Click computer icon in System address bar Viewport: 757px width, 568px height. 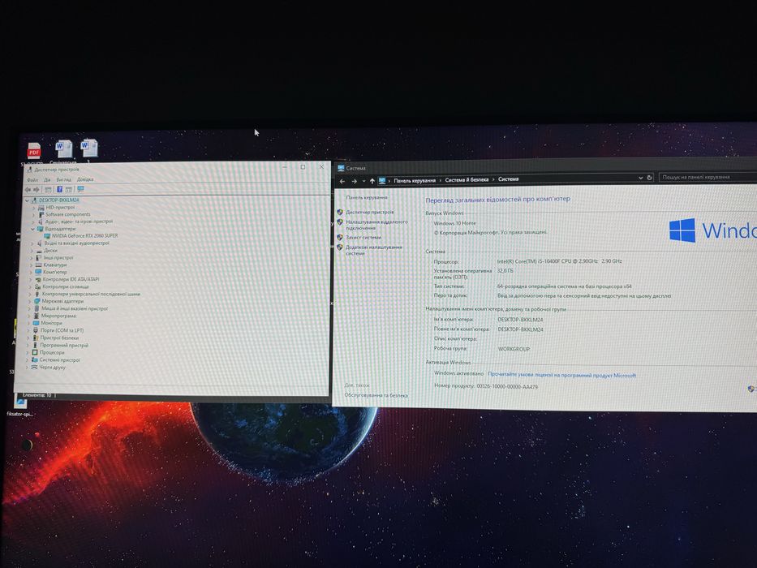382,181
